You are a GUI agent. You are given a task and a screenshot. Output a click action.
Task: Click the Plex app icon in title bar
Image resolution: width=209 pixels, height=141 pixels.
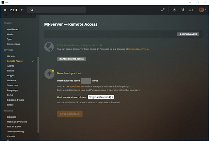click(3, 2)
